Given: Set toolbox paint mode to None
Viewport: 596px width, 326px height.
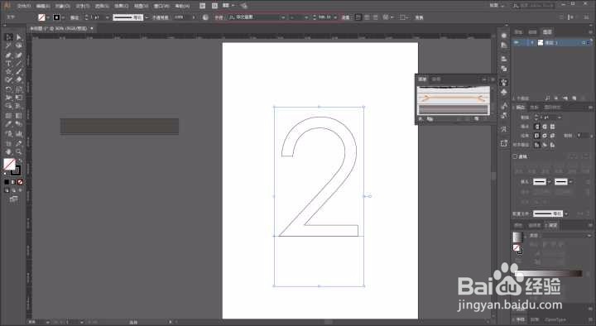Looking at the screenshot, I should click(20, 182).
